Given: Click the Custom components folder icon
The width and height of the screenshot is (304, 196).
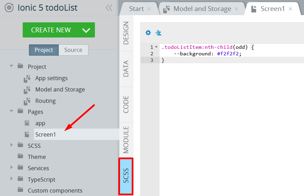Looking at the screenshot, I should click(20, 190).
